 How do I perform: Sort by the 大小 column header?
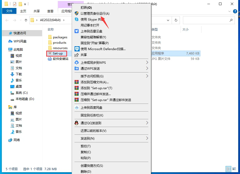(x=185, y=29)
